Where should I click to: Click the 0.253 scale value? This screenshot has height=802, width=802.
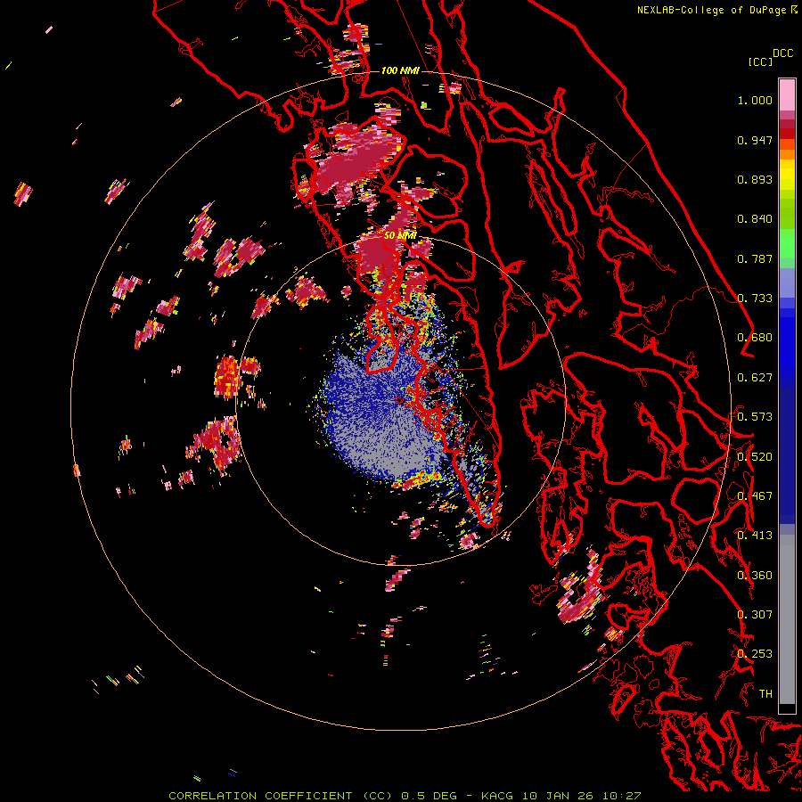point(755,654)
